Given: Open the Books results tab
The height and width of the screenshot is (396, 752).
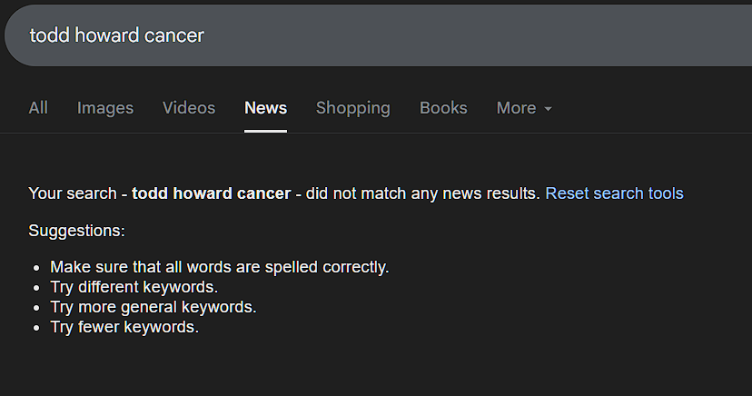Looking at the screenshot, I should click(x=443, y=108).
